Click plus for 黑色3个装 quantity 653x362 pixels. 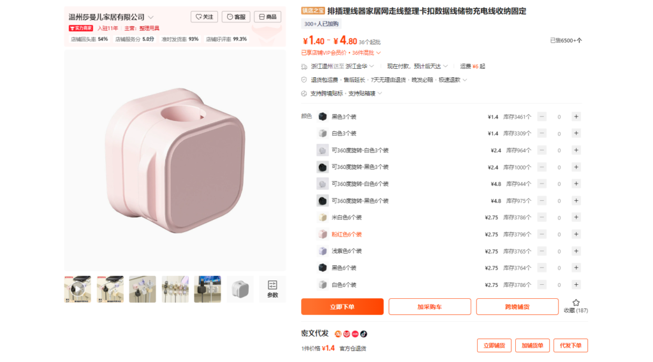pyautogui.click(x=576, y=117)
